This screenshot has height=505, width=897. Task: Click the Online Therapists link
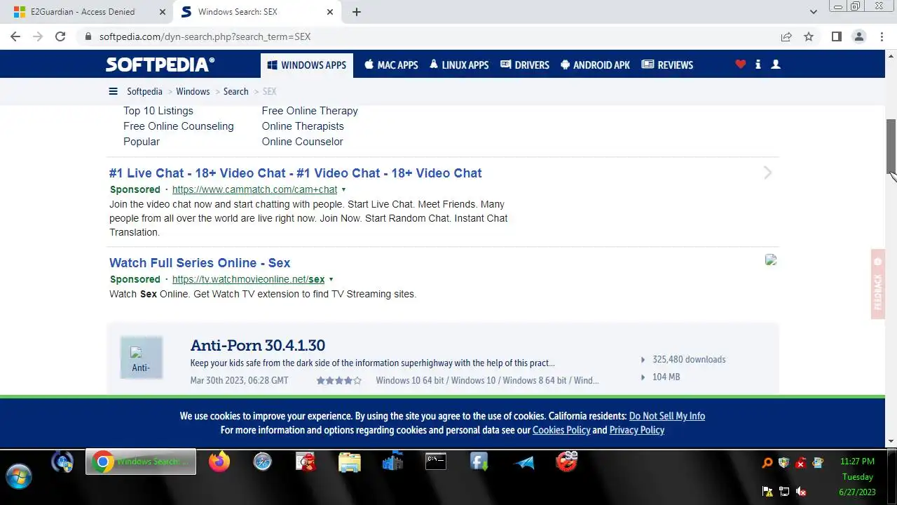click(303, 126)
